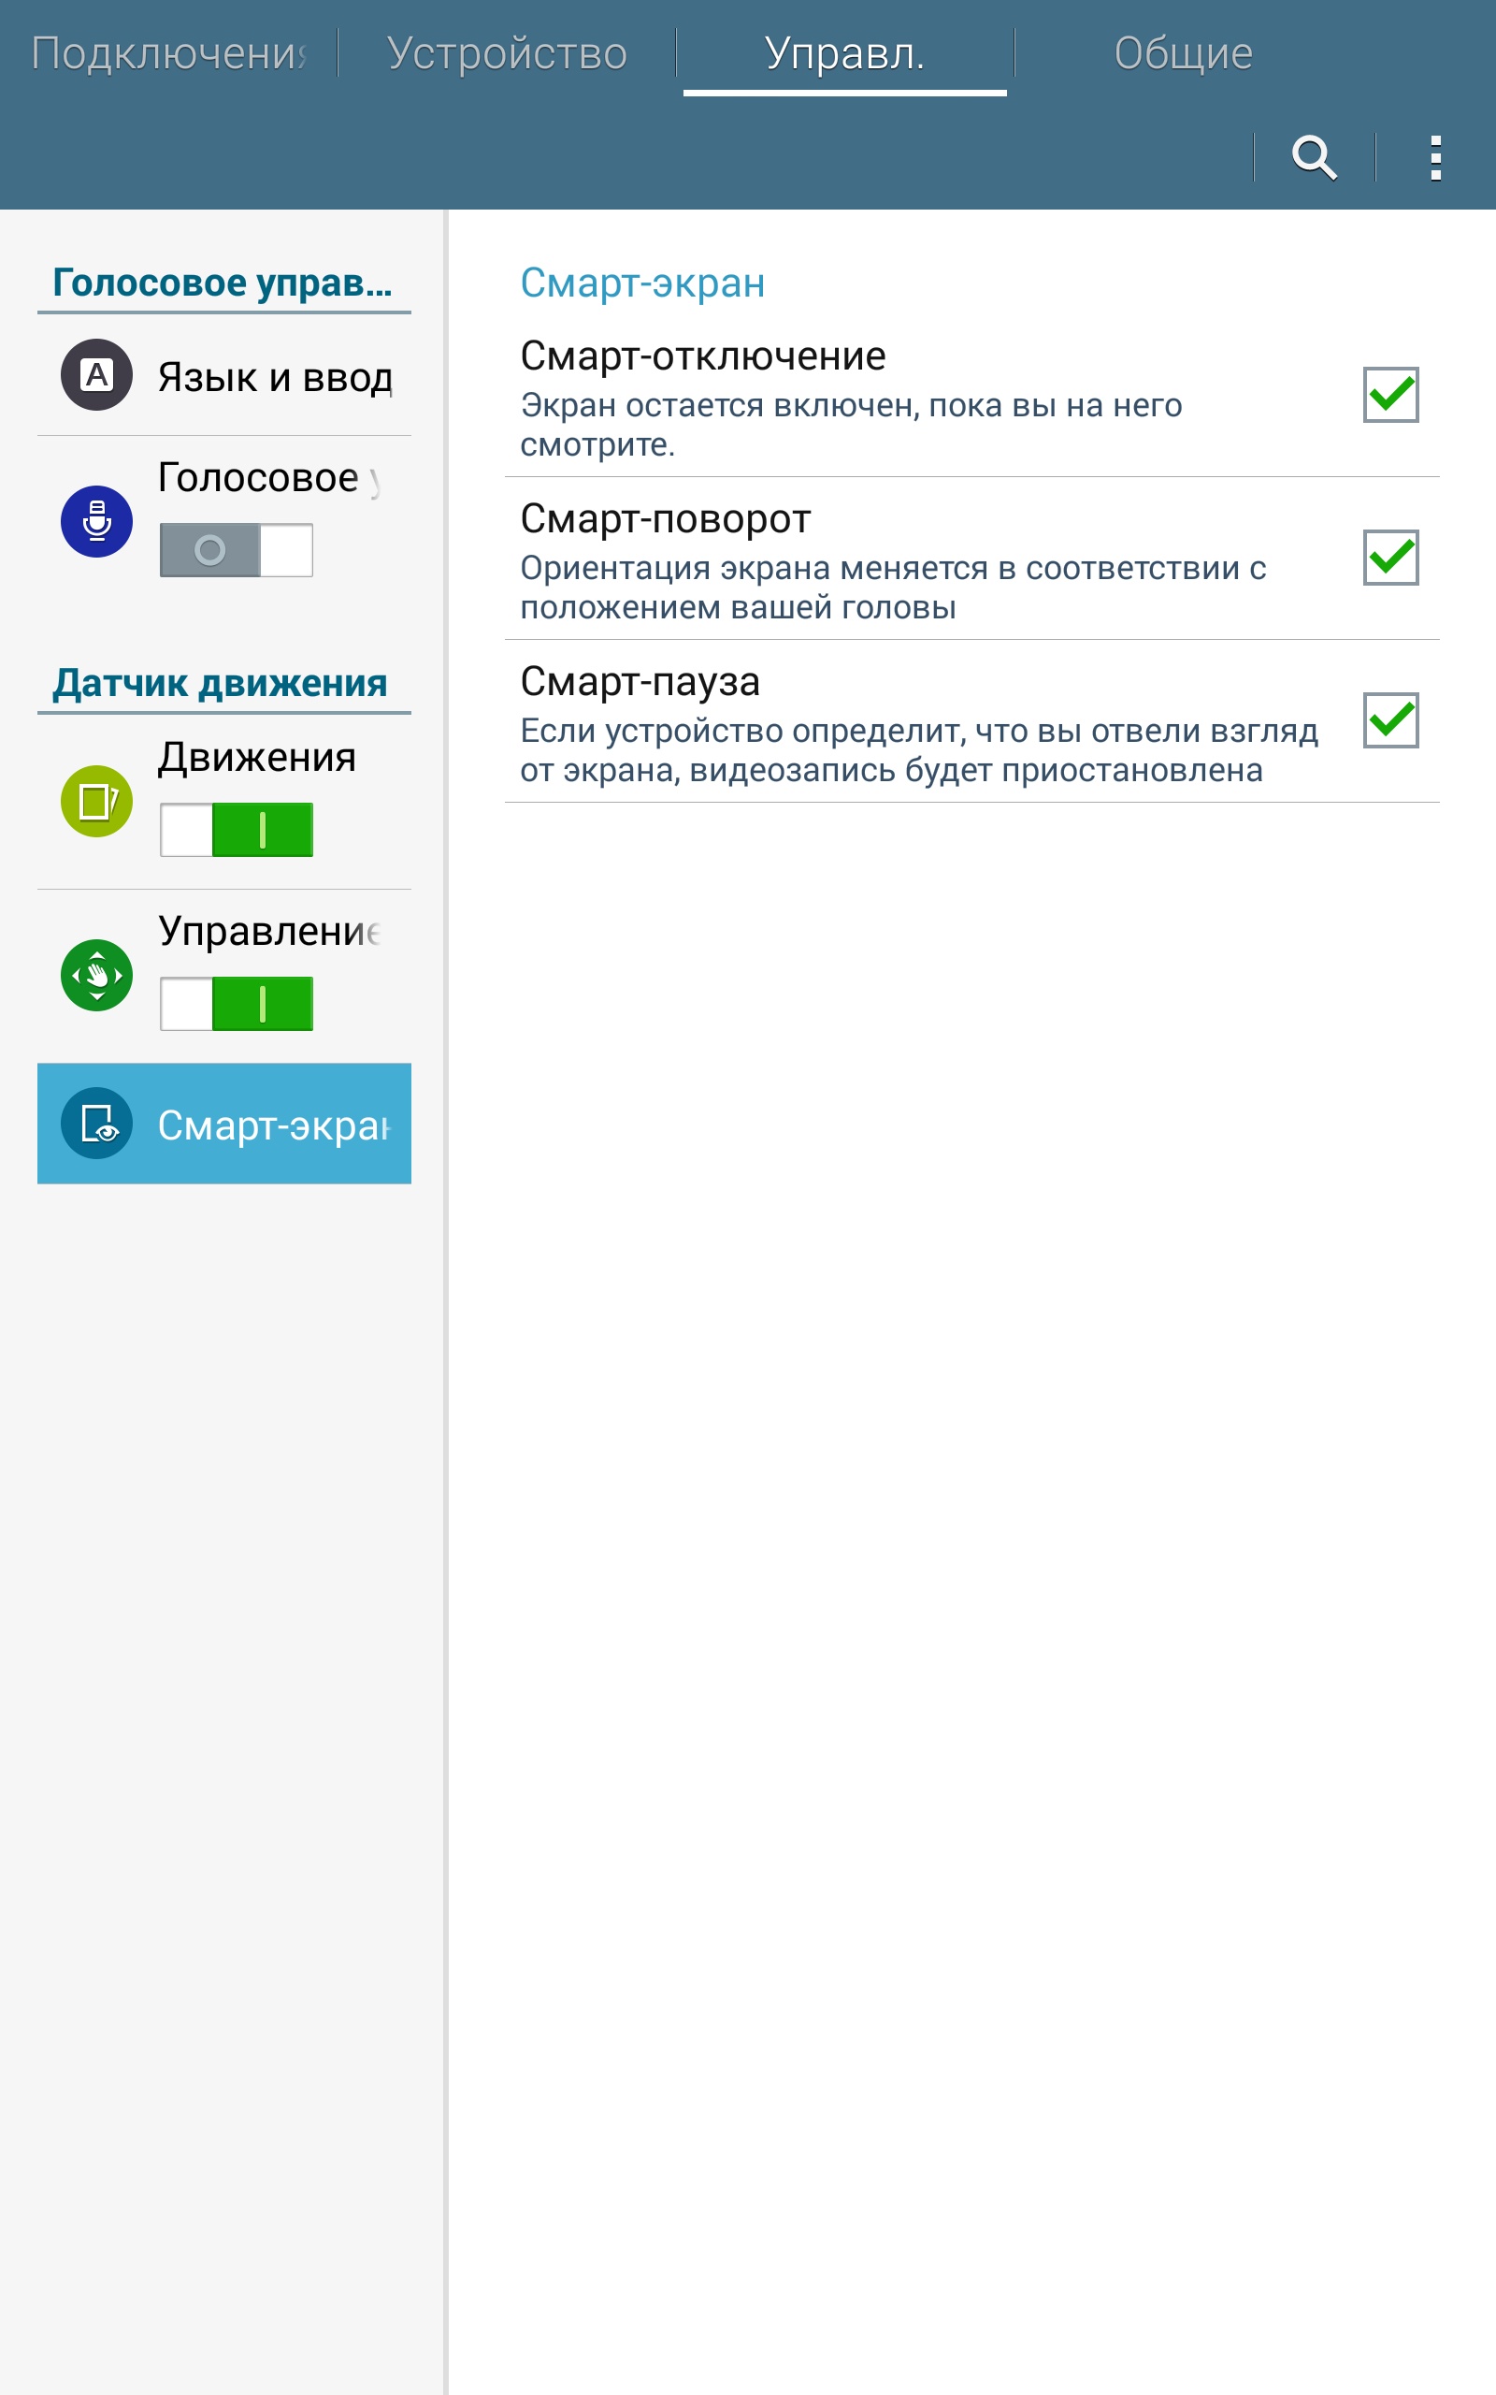Tap the Смарт-пауза description text
Viewport: 1496px width, 2395px height.
tap(919, 750)
